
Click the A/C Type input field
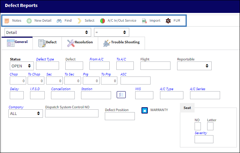click(x=172, y=95)
